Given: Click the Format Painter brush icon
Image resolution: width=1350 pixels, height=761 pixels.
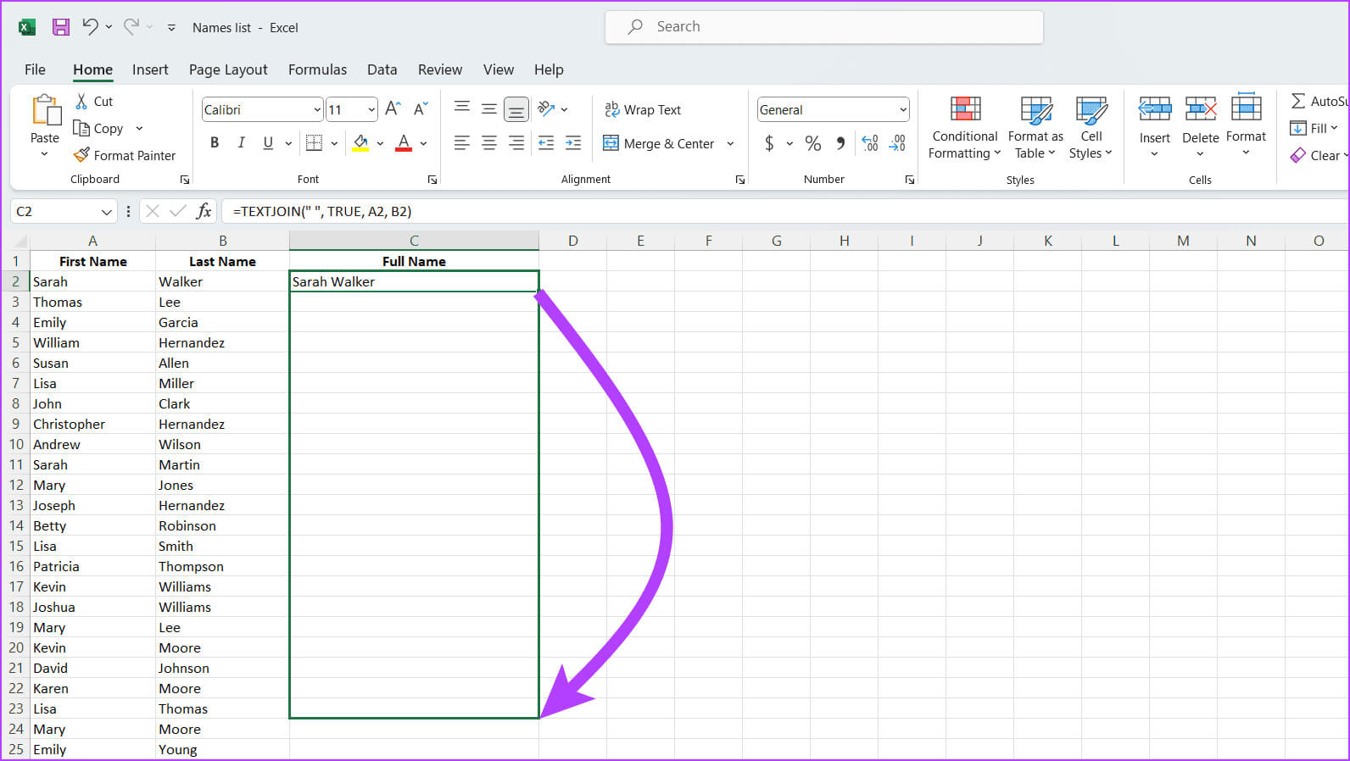Looking at the screenshot, I should [81, 155].
